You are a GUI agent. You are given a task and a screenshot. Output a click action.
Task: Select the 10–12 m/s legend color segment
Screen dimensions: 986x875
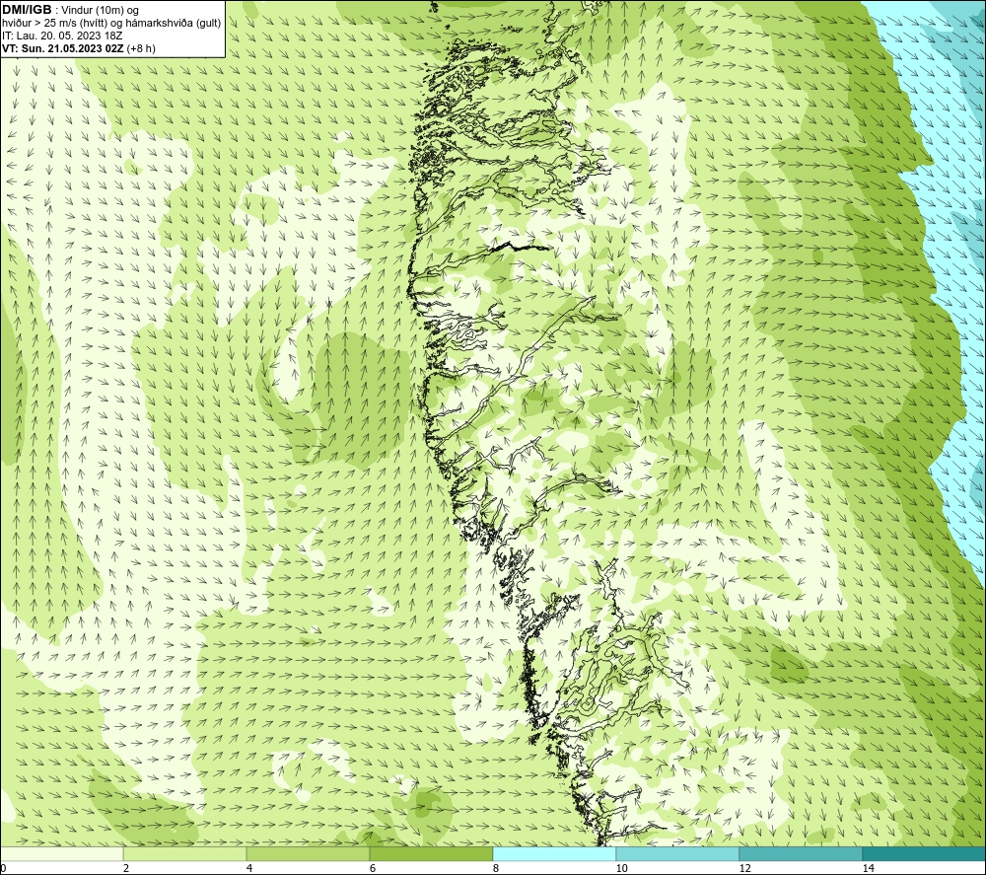click(x=678, y=853)
